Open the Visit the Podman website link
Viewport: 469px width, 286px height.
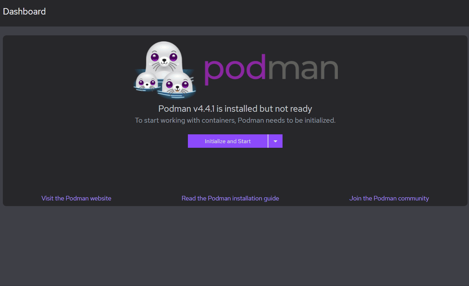(76, 198)
